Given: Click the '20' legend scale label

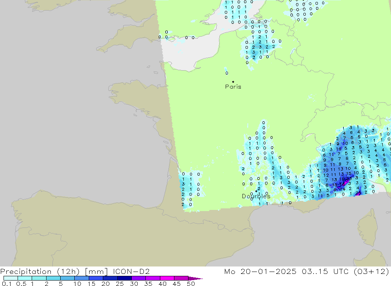Looking at the screenshot, I should pyautogui.click(x=106, y=284).
